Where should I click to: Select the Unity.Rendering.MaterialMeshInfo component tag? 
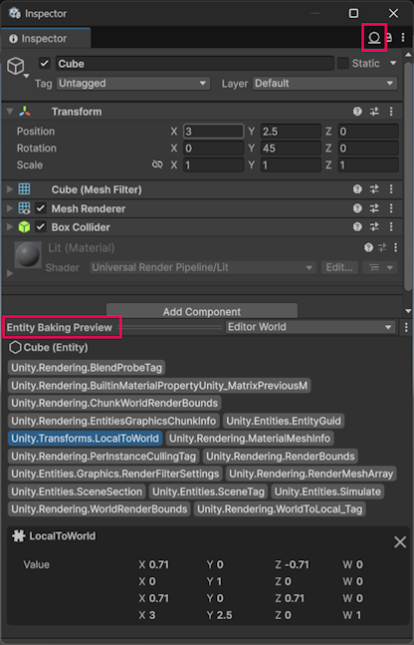pyautogui.click(x=250, y=439)
